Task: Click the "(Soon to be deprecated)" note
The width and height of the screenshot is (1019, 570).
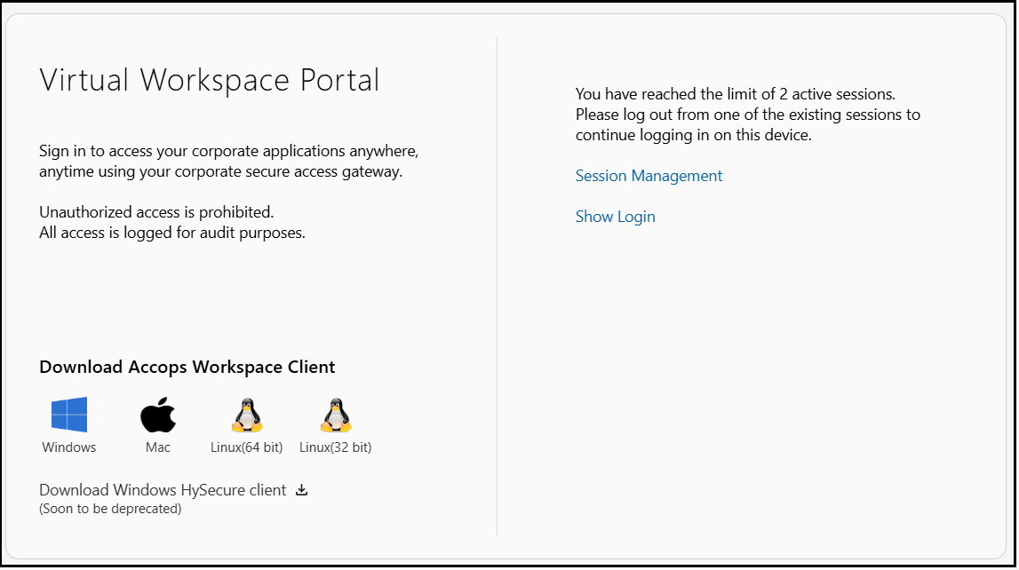Action: [x=110, y=509]
